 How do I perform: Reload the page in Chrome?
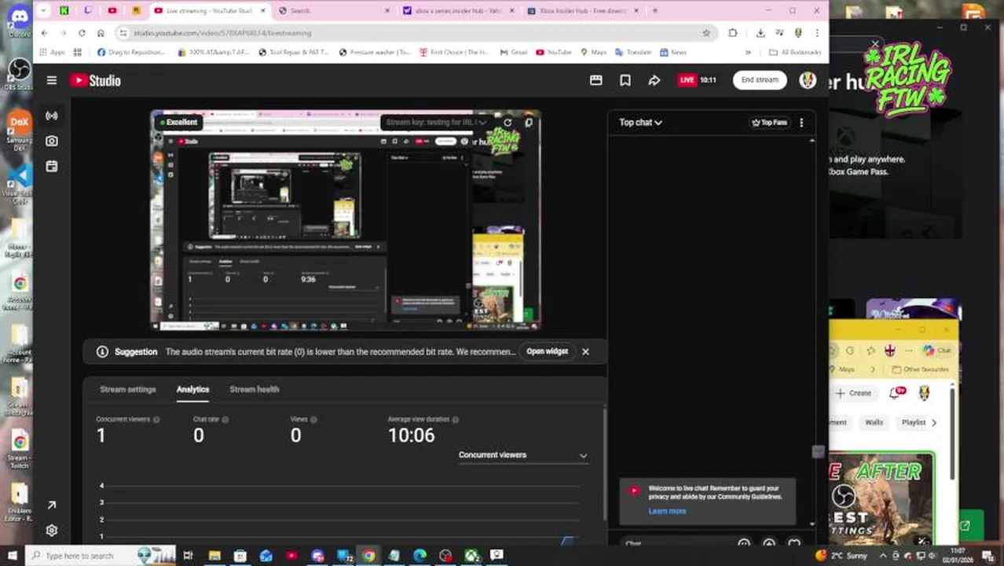tap(82, 33)
